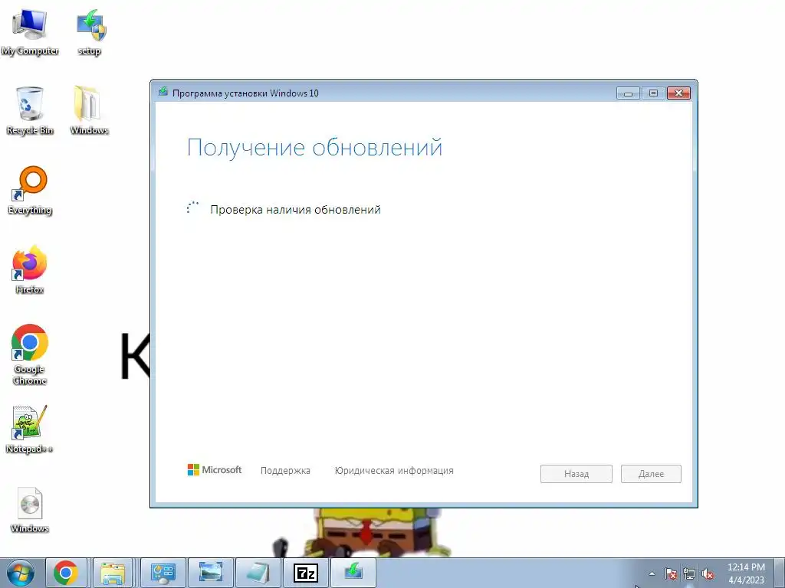Viewport: 785px width, 588px height.
Task: Open 7-Zip taskbar button
Action: pos(305,573)
